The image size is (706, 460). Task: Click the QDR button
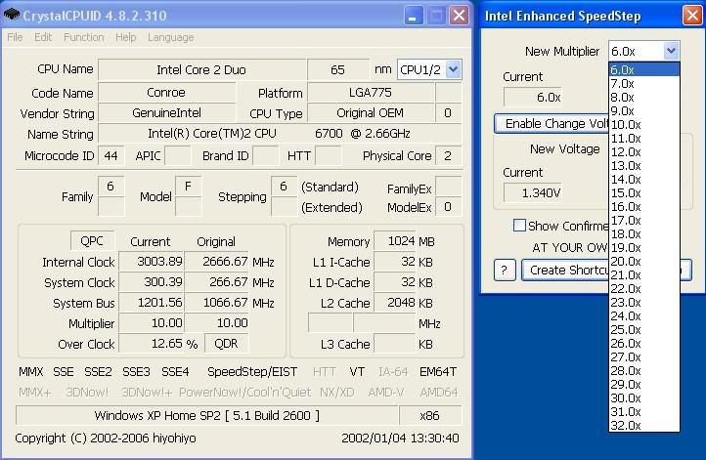[226, 344]
